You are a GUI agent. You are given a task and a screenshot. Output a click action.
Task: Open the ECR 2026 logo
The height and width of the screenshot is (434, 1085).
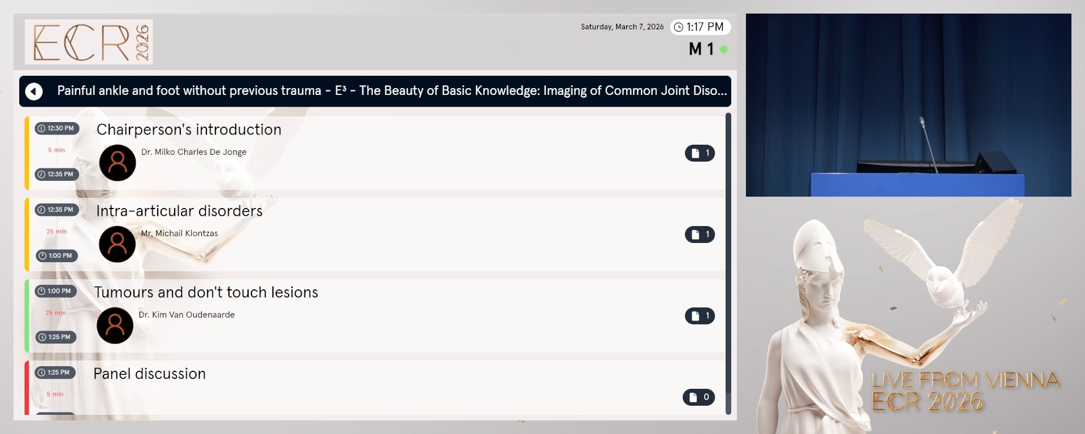pyautogui.click(x=89, y=42)
